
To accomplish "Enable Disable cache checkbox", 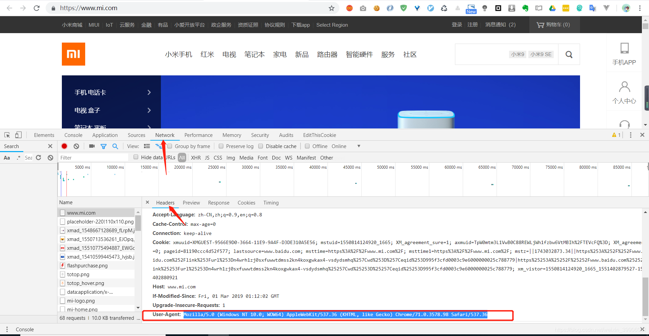I will coord(261,146).
